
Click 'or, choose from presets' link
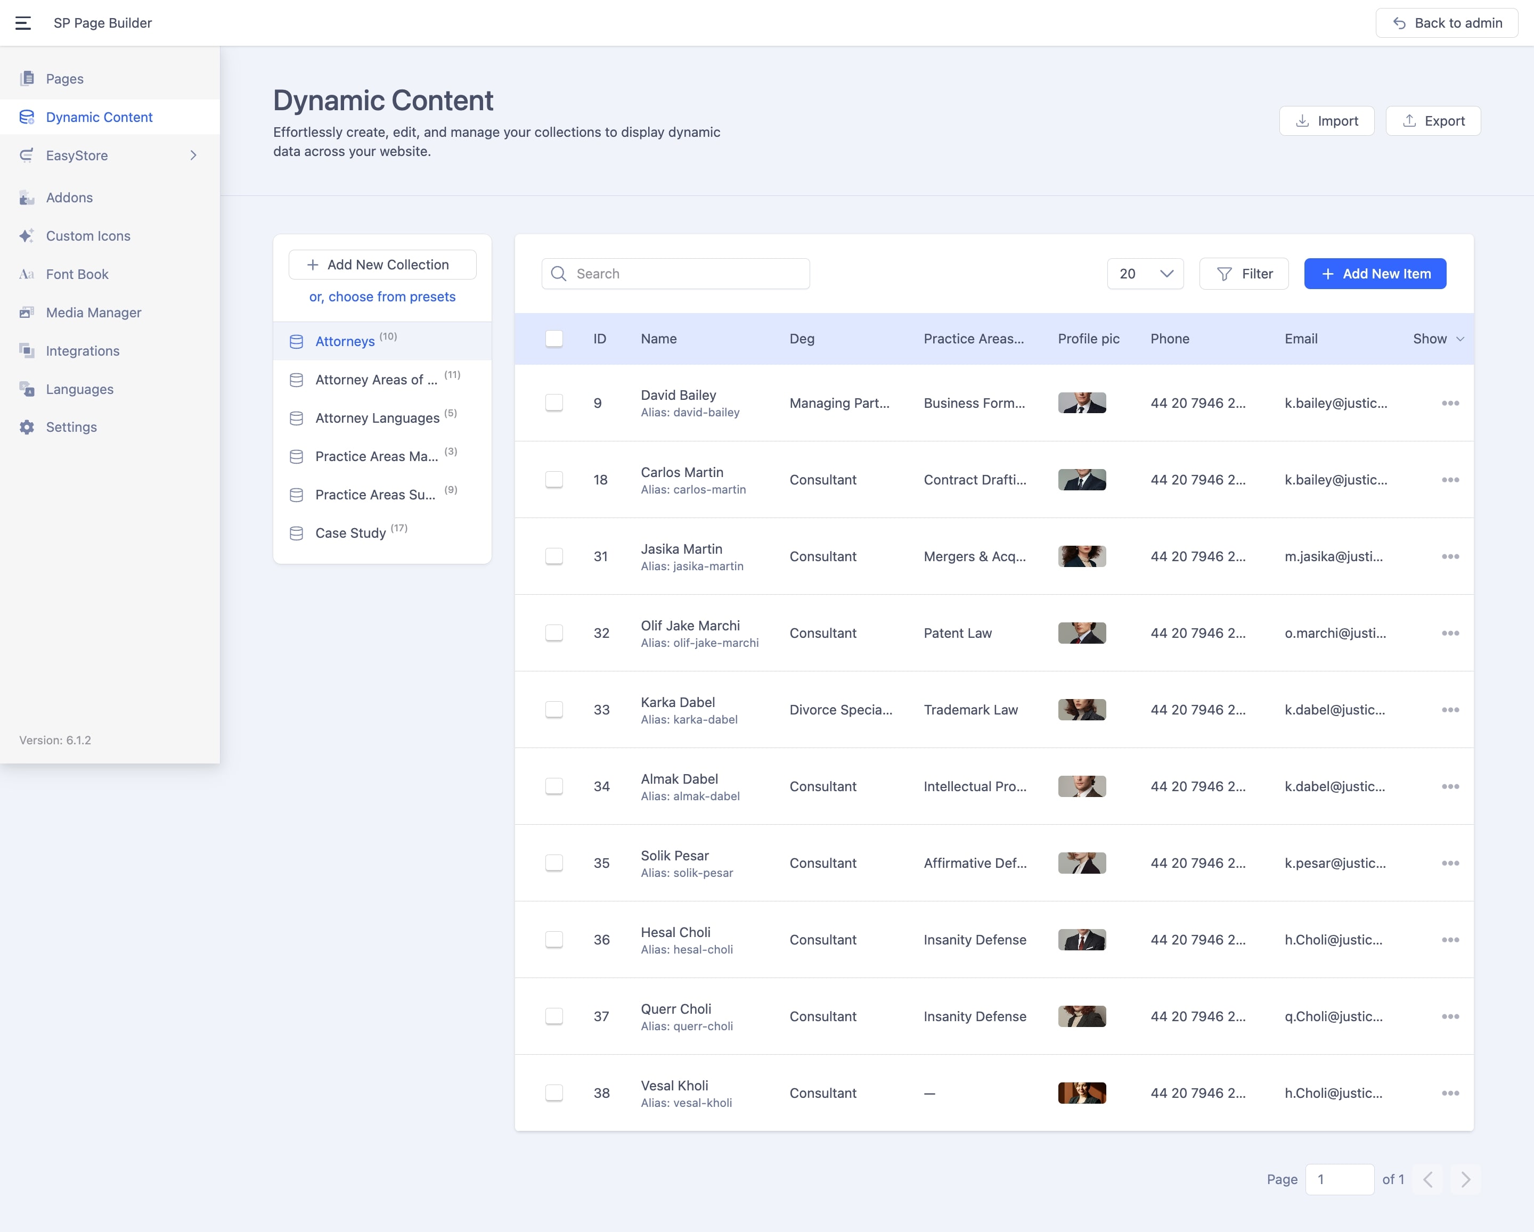[x=382, y=297]
